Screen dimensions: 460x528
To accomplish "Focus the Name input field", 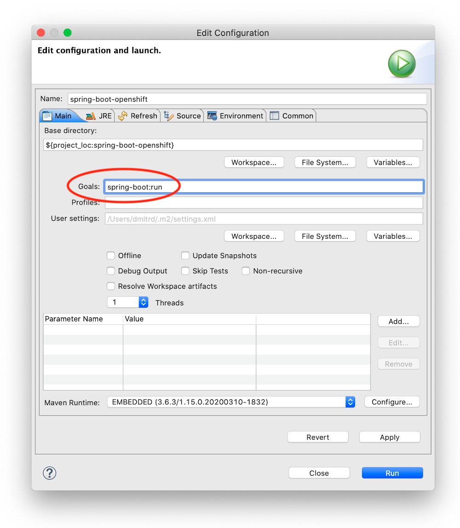I will point(247,99).
